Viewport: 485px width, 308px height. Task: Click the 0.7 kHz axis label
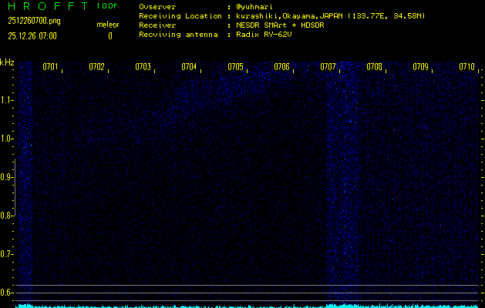coord(6,254)
